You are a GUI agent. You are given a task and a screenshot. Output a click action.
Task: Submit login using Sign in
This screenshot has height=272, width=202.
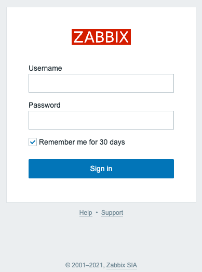point(101,169)
